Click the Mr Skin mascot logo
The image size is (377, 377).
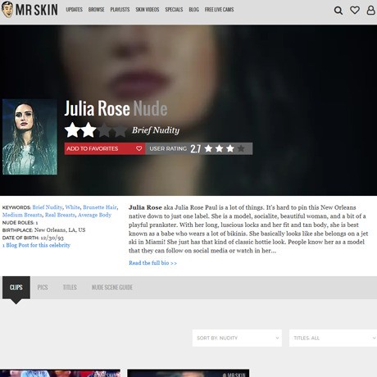point(7,9)
